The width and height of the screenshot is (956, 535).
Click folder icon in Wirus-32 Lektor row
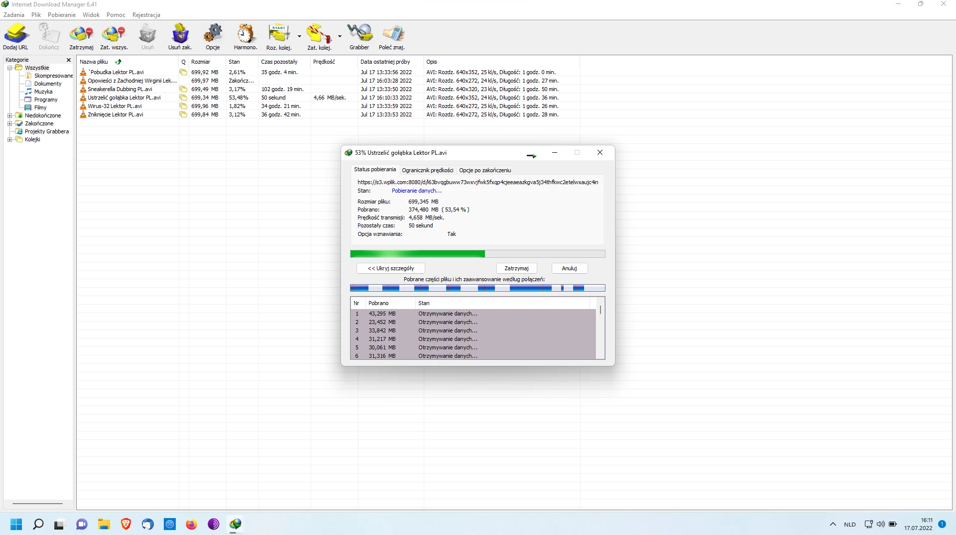(183, 106)
